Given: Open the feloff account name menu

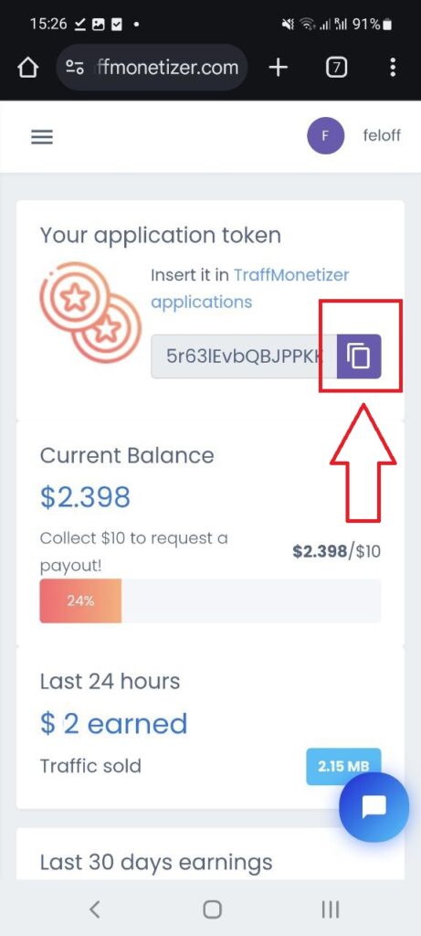Looking at the screenshot, I should click(x=382, y=135).
